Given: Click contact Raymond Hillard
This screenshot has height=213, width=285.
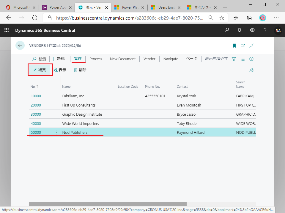Looking at the screenshot, I should click(x=191, y=132).
